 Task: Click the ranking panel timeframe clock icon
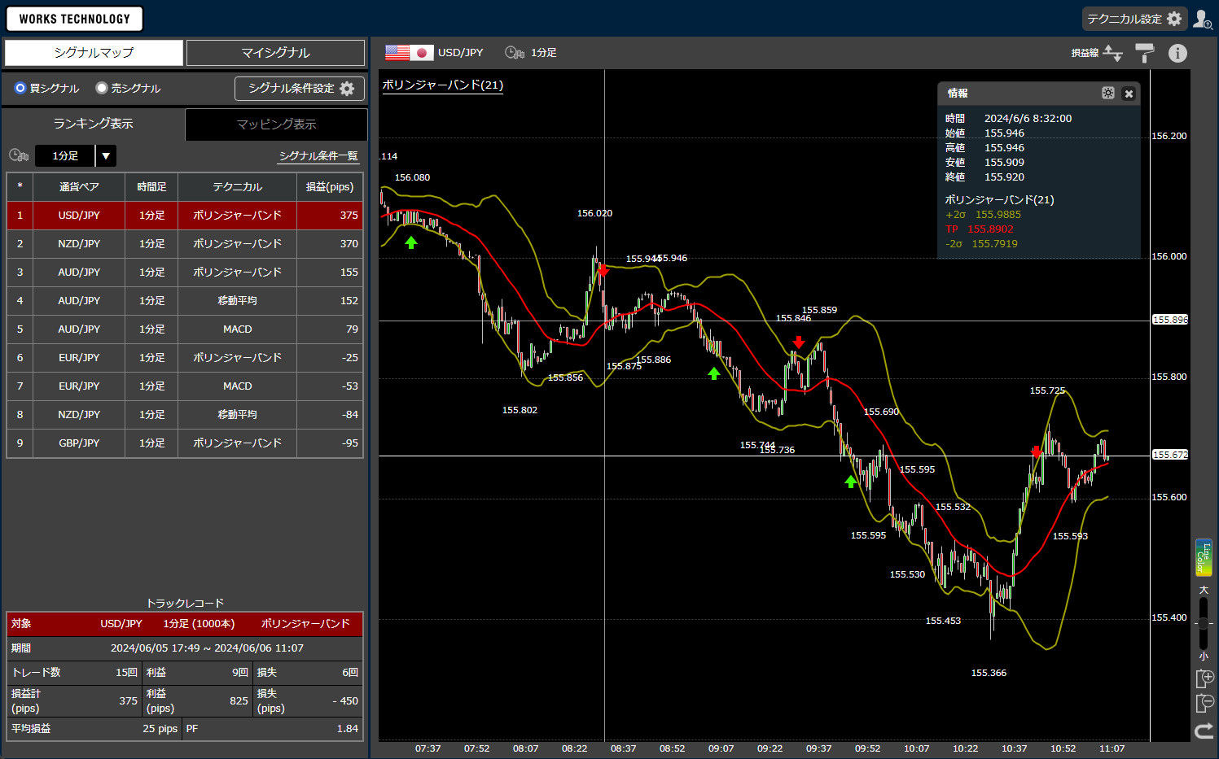click(19, 155)
